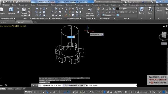Click the solid Subtract tool icon
Screen dimensions: 168x94
coord(37,12)
